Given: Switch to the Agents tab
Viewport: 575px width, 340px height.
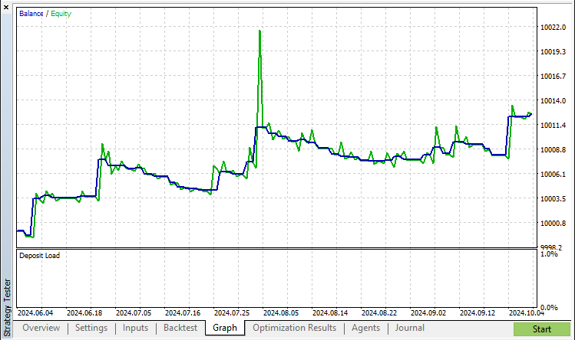Looking at the screenshot, I should click(x=366, y=328).
